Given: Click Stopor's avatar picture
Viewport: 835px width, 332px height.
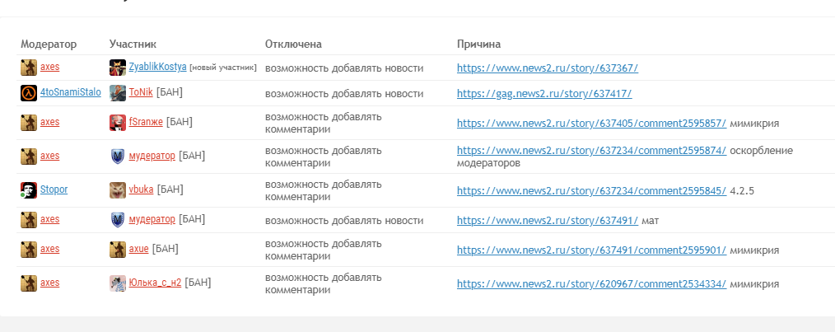Looking at the screenshot, I should [29, 189].
